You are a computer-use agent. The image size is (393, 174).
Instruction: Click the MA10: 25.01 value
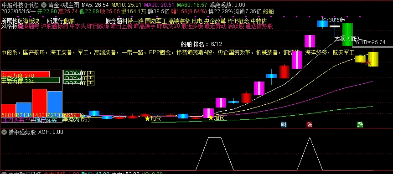pyautogui.click(x=126, y=5)
